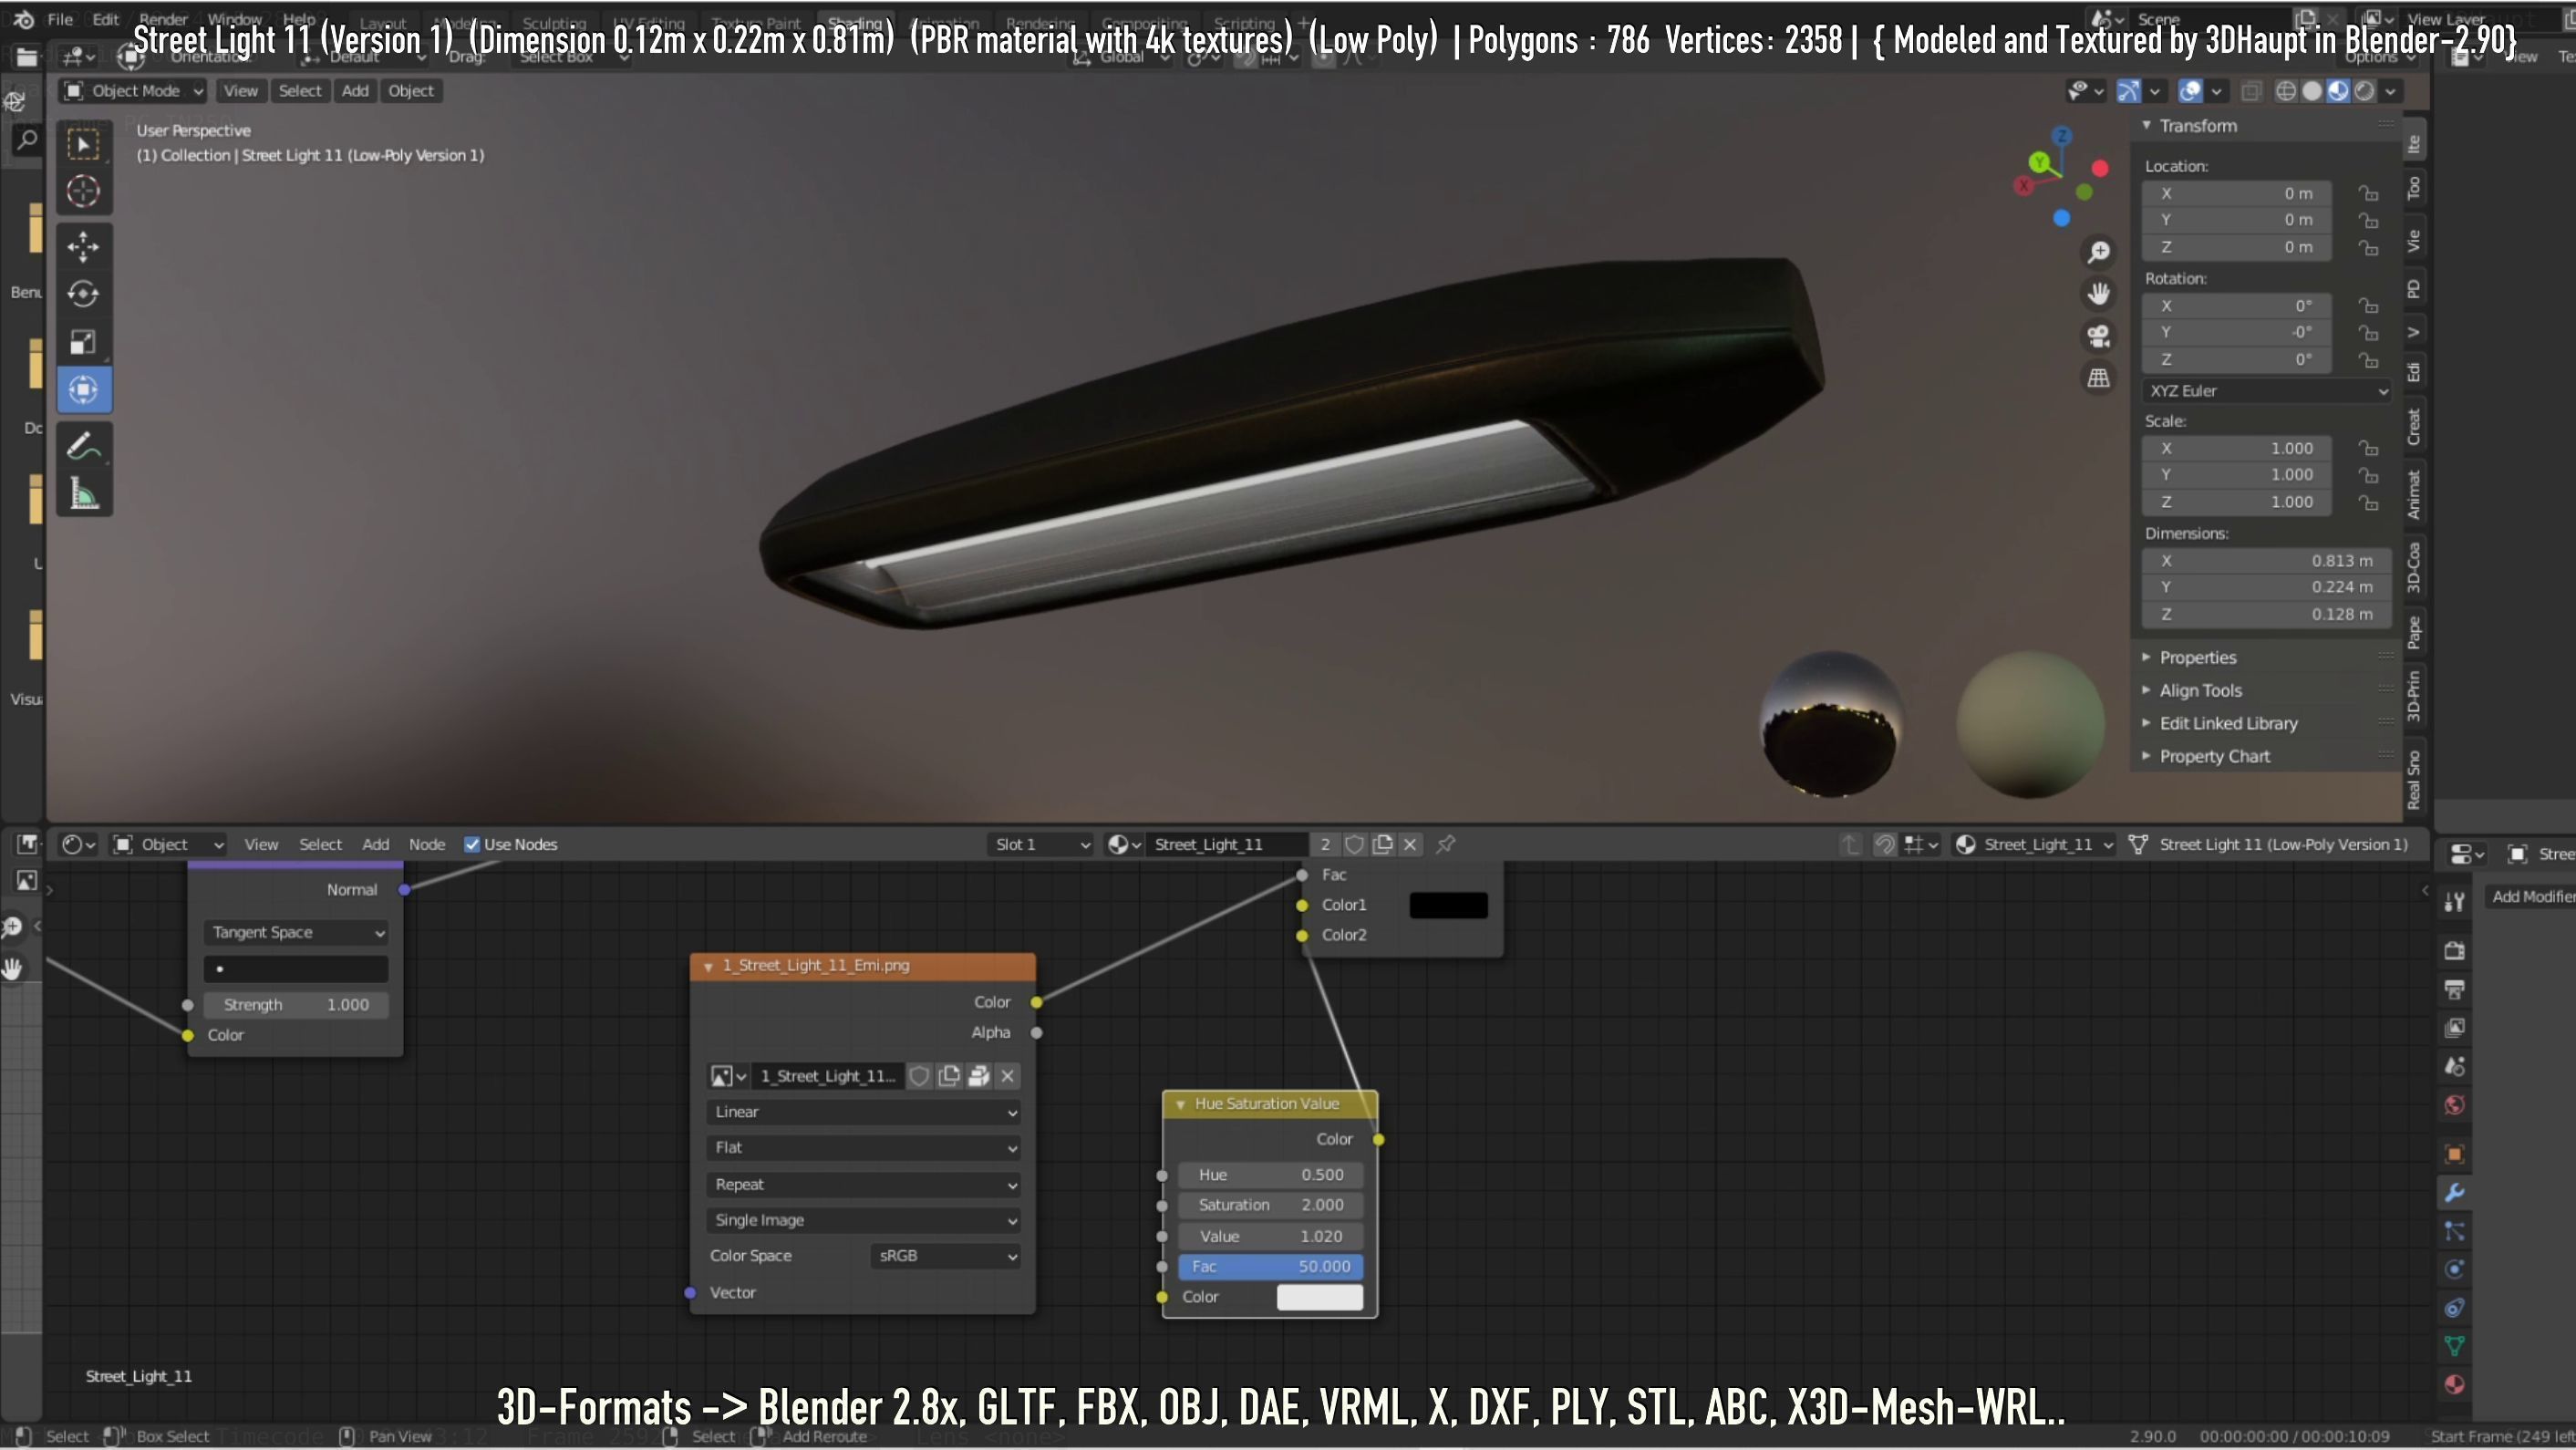The image size is (2576, 1450).
Task: Switch perspective/orthographic grid icon
Action: coord(2098,378)
